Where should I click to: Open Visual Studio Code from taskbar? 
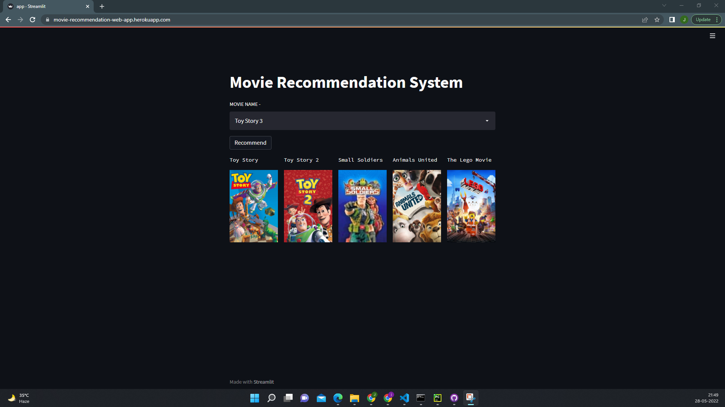click(x=404, y=398)
